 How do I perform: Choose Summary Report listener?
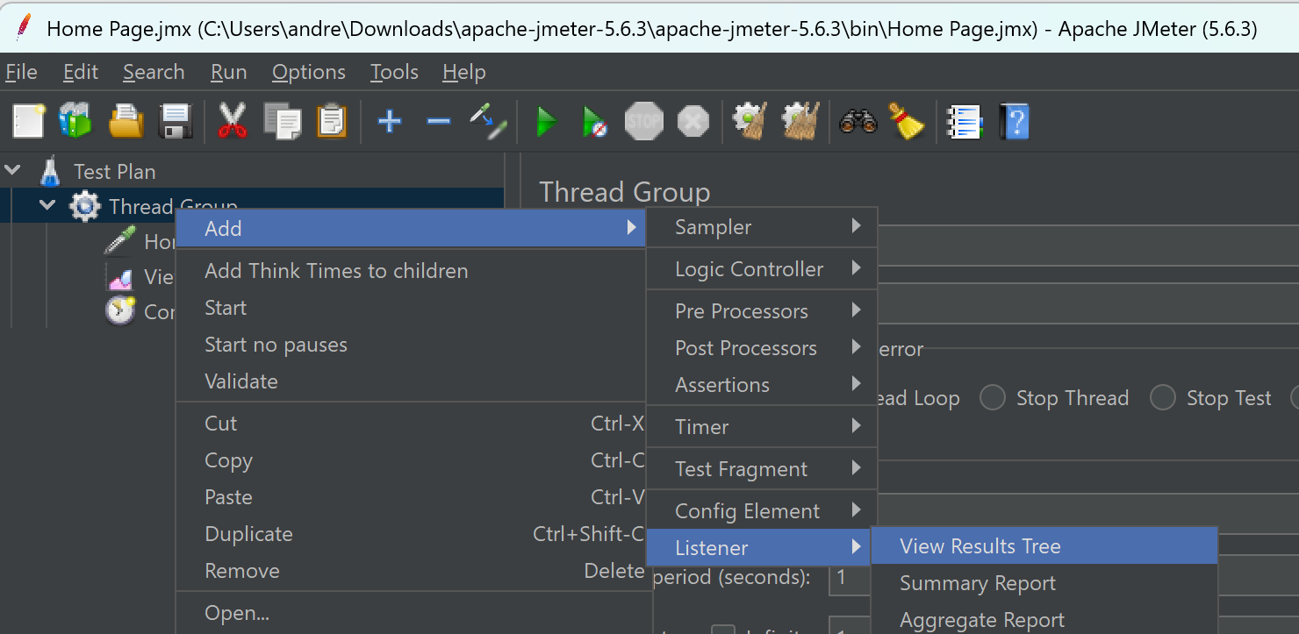click(1044, 583)
